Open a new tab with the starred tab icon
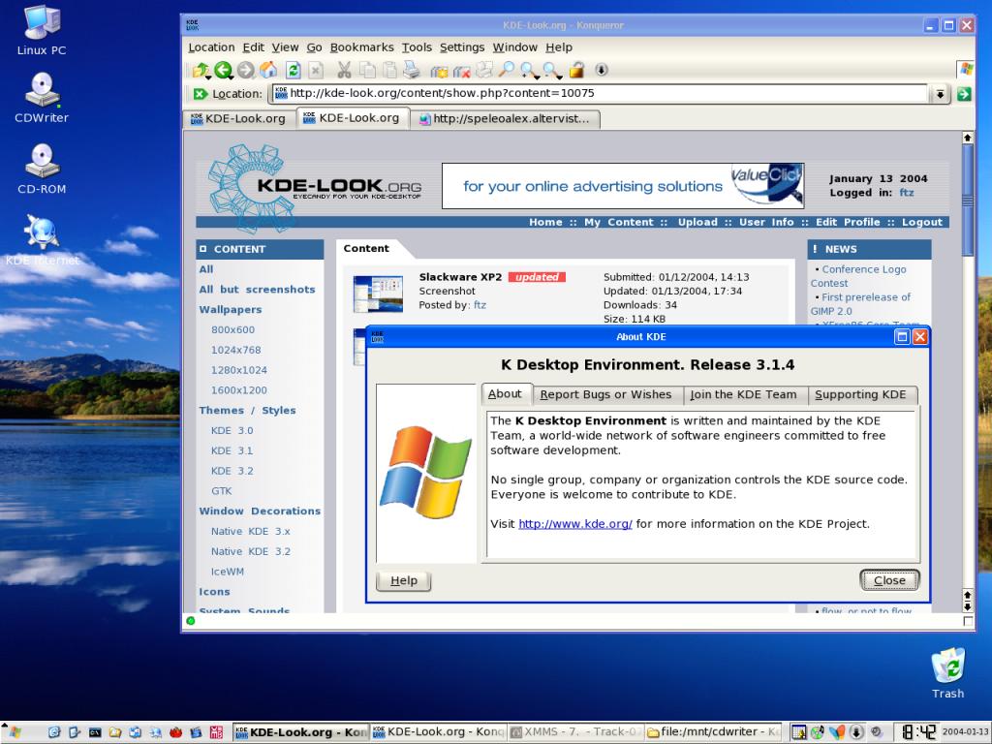 (x=439, y=71)
